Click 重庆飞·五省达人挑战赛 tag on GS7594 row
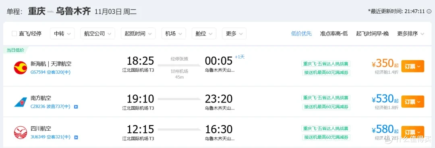435x148 pixels. pyautogui.click(x=326, y=64)
